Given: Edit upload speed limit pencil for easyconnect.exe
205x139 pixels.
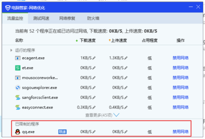Looking at the screenshot, I should click(x=126, y=108).
